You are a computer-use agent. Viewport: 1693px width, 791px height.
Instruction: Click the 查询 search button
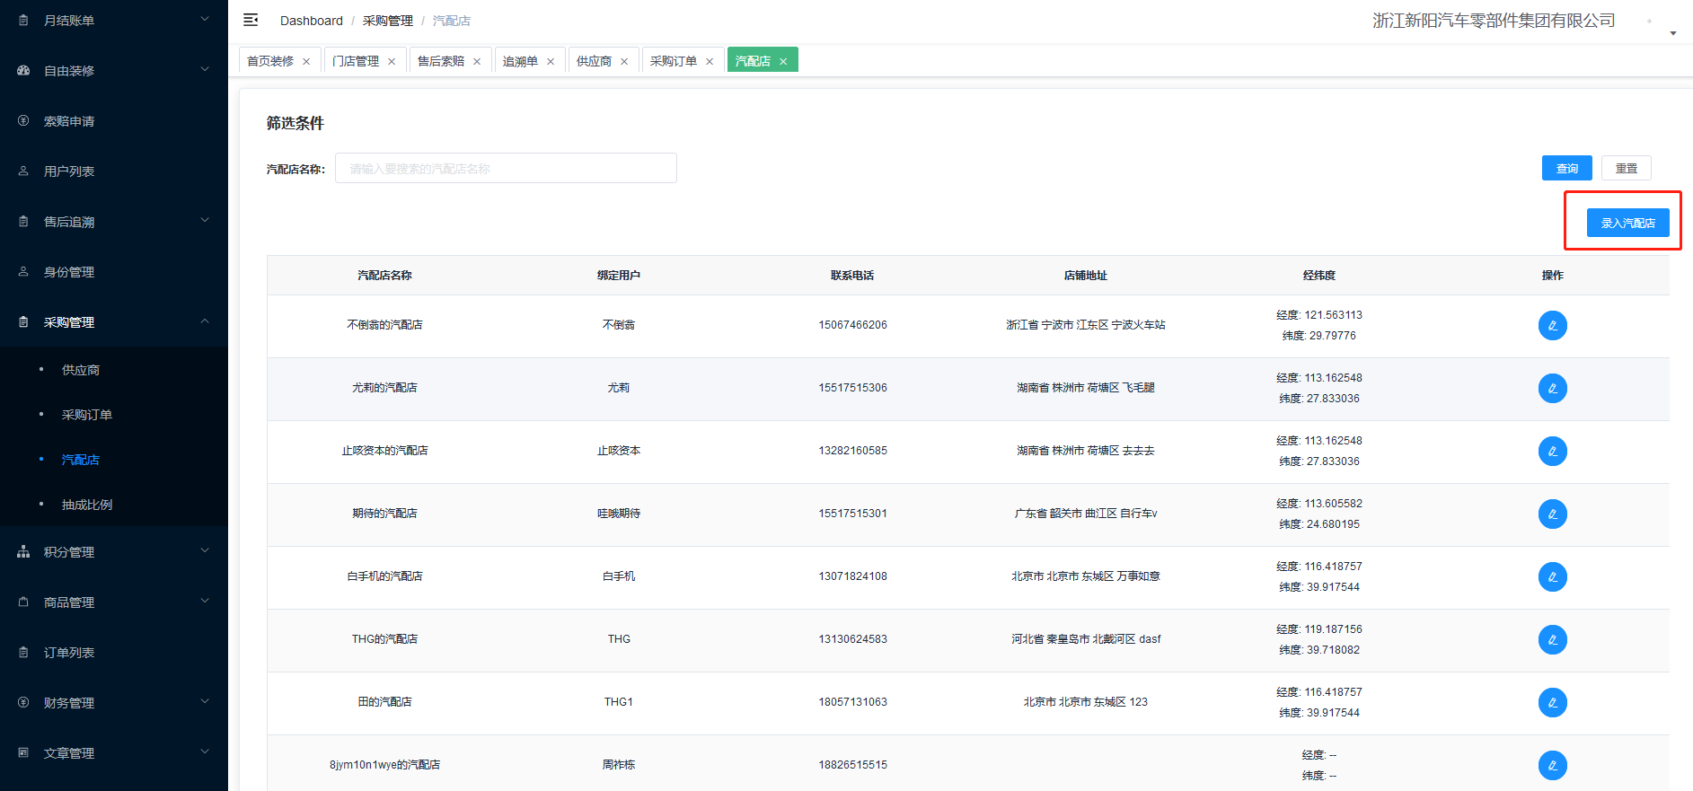[x=1567, y=168]
